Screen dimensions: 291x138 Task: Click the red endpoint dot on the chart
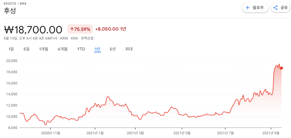coord(282,68)
